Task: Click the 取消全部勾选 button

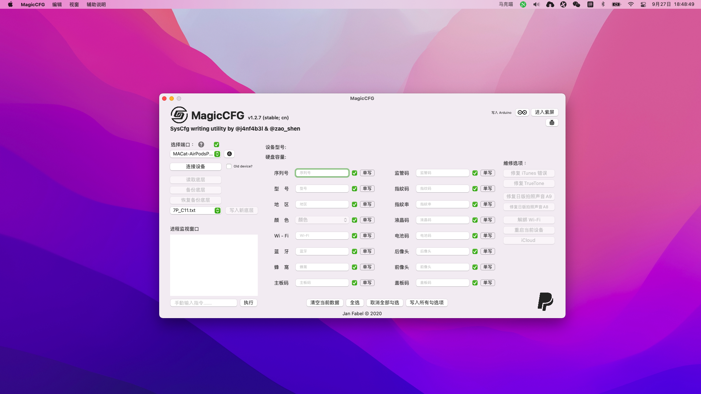Action: (x=385, y=303)
